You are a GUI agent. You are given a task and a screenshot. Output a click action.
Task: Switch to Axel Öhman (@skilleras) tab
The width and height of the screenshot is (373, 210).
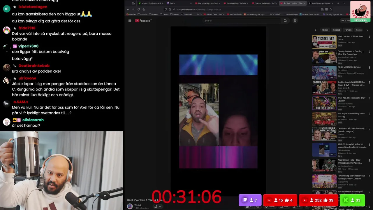click(x=321, y=3)
